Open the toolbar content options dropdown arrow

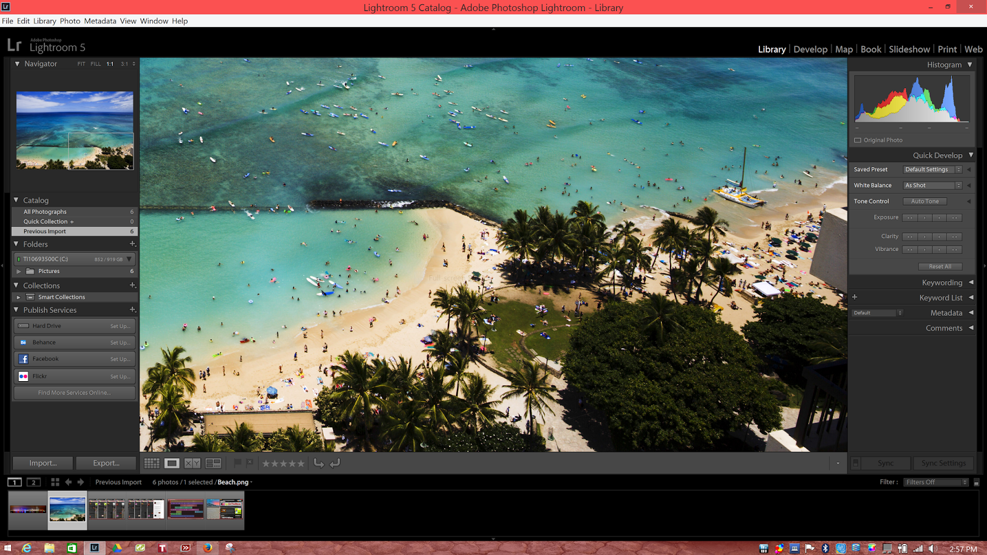point(838,463)
